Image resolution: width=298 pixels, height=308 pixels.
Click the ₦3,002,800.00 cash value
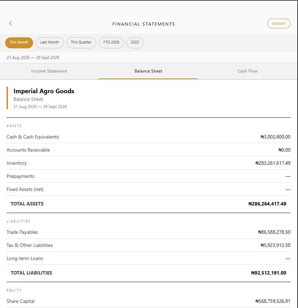pos(275,137)
